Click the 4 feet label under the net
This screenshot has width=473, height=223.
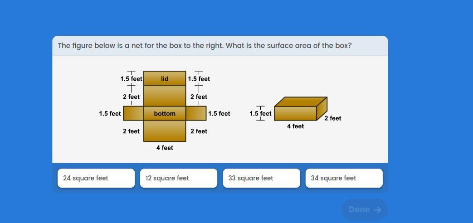pos(165,148)
